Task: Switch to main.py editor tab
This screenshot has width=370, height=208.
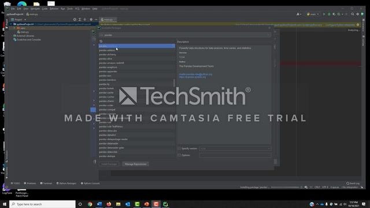Action: (108, 20)
